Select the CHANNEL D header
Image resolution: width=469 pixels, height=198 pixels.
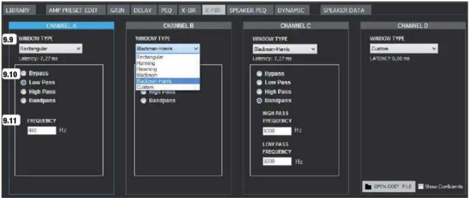[413, 26]
